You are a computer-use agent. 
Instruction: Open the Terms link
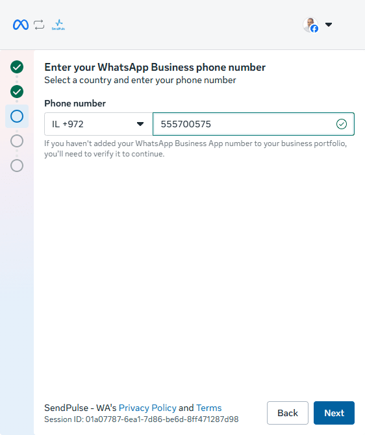[x=208, y=408]
